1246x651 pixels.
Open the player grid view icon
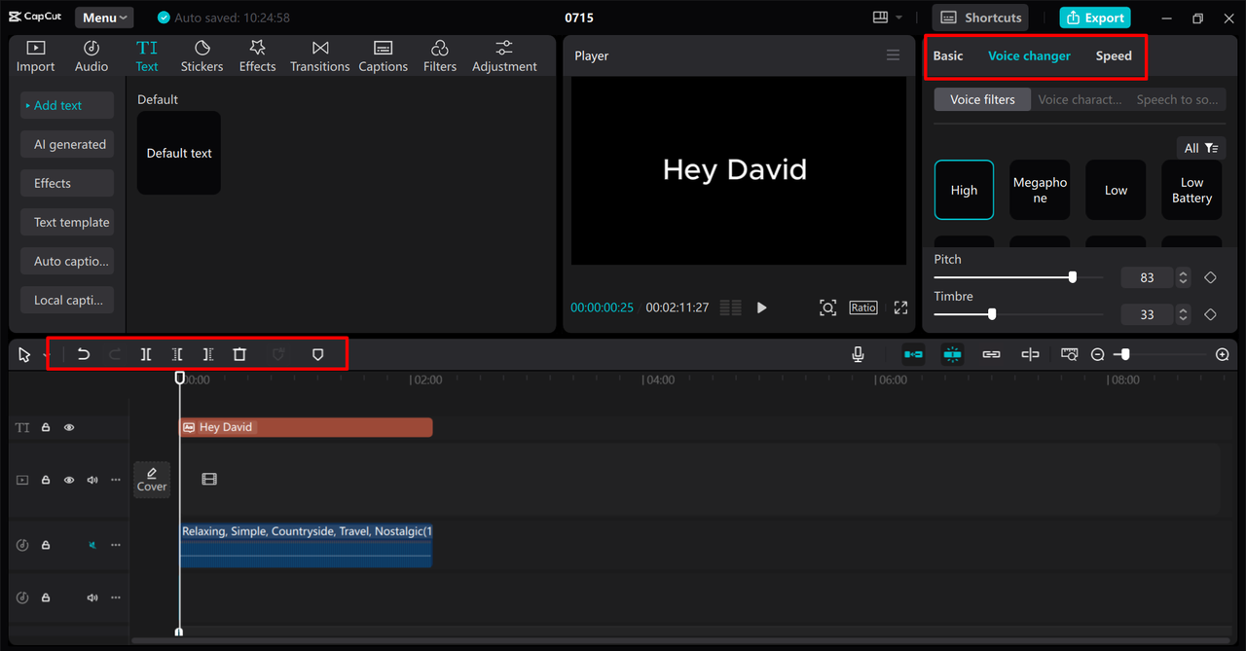point(730,307)
